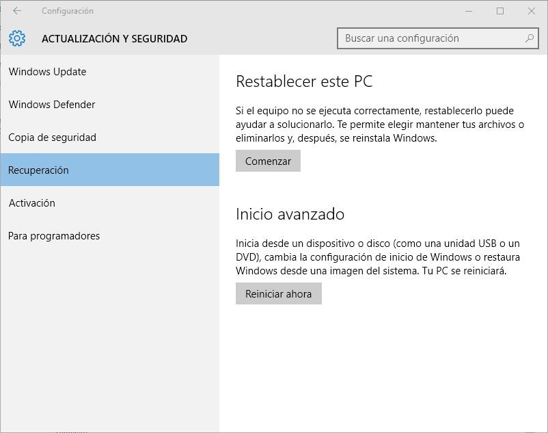Close the Configuración window
Screen dimensions: 548x433
tap(532, 11)
